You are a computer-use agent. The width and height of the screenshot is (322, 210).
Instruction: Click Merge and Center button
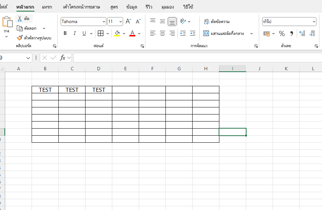click(223, 33)
